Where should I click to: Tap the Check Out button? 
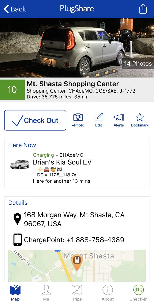(35, 120)
